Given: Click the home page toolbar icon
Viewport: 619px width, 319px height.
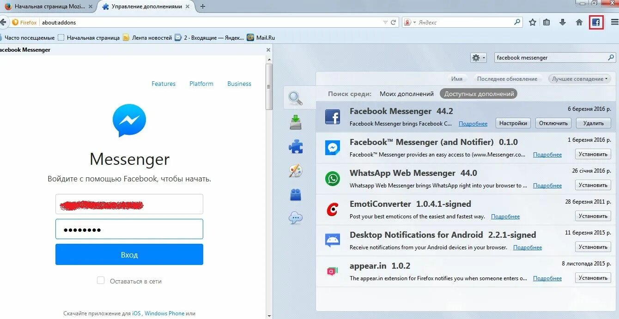Looking at the screenshot, I should 579,22.
